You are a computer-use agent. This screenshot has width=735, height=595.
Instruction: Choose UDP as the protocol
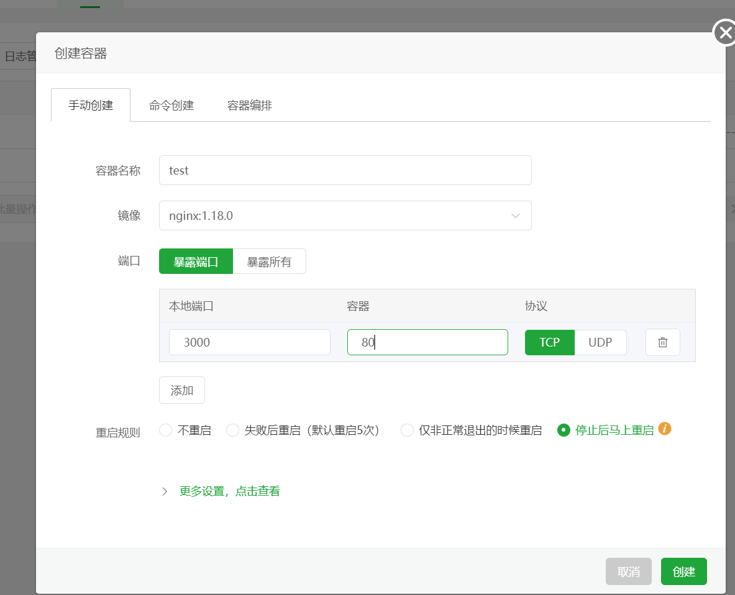pyautogui.click(x=600, y=342)
